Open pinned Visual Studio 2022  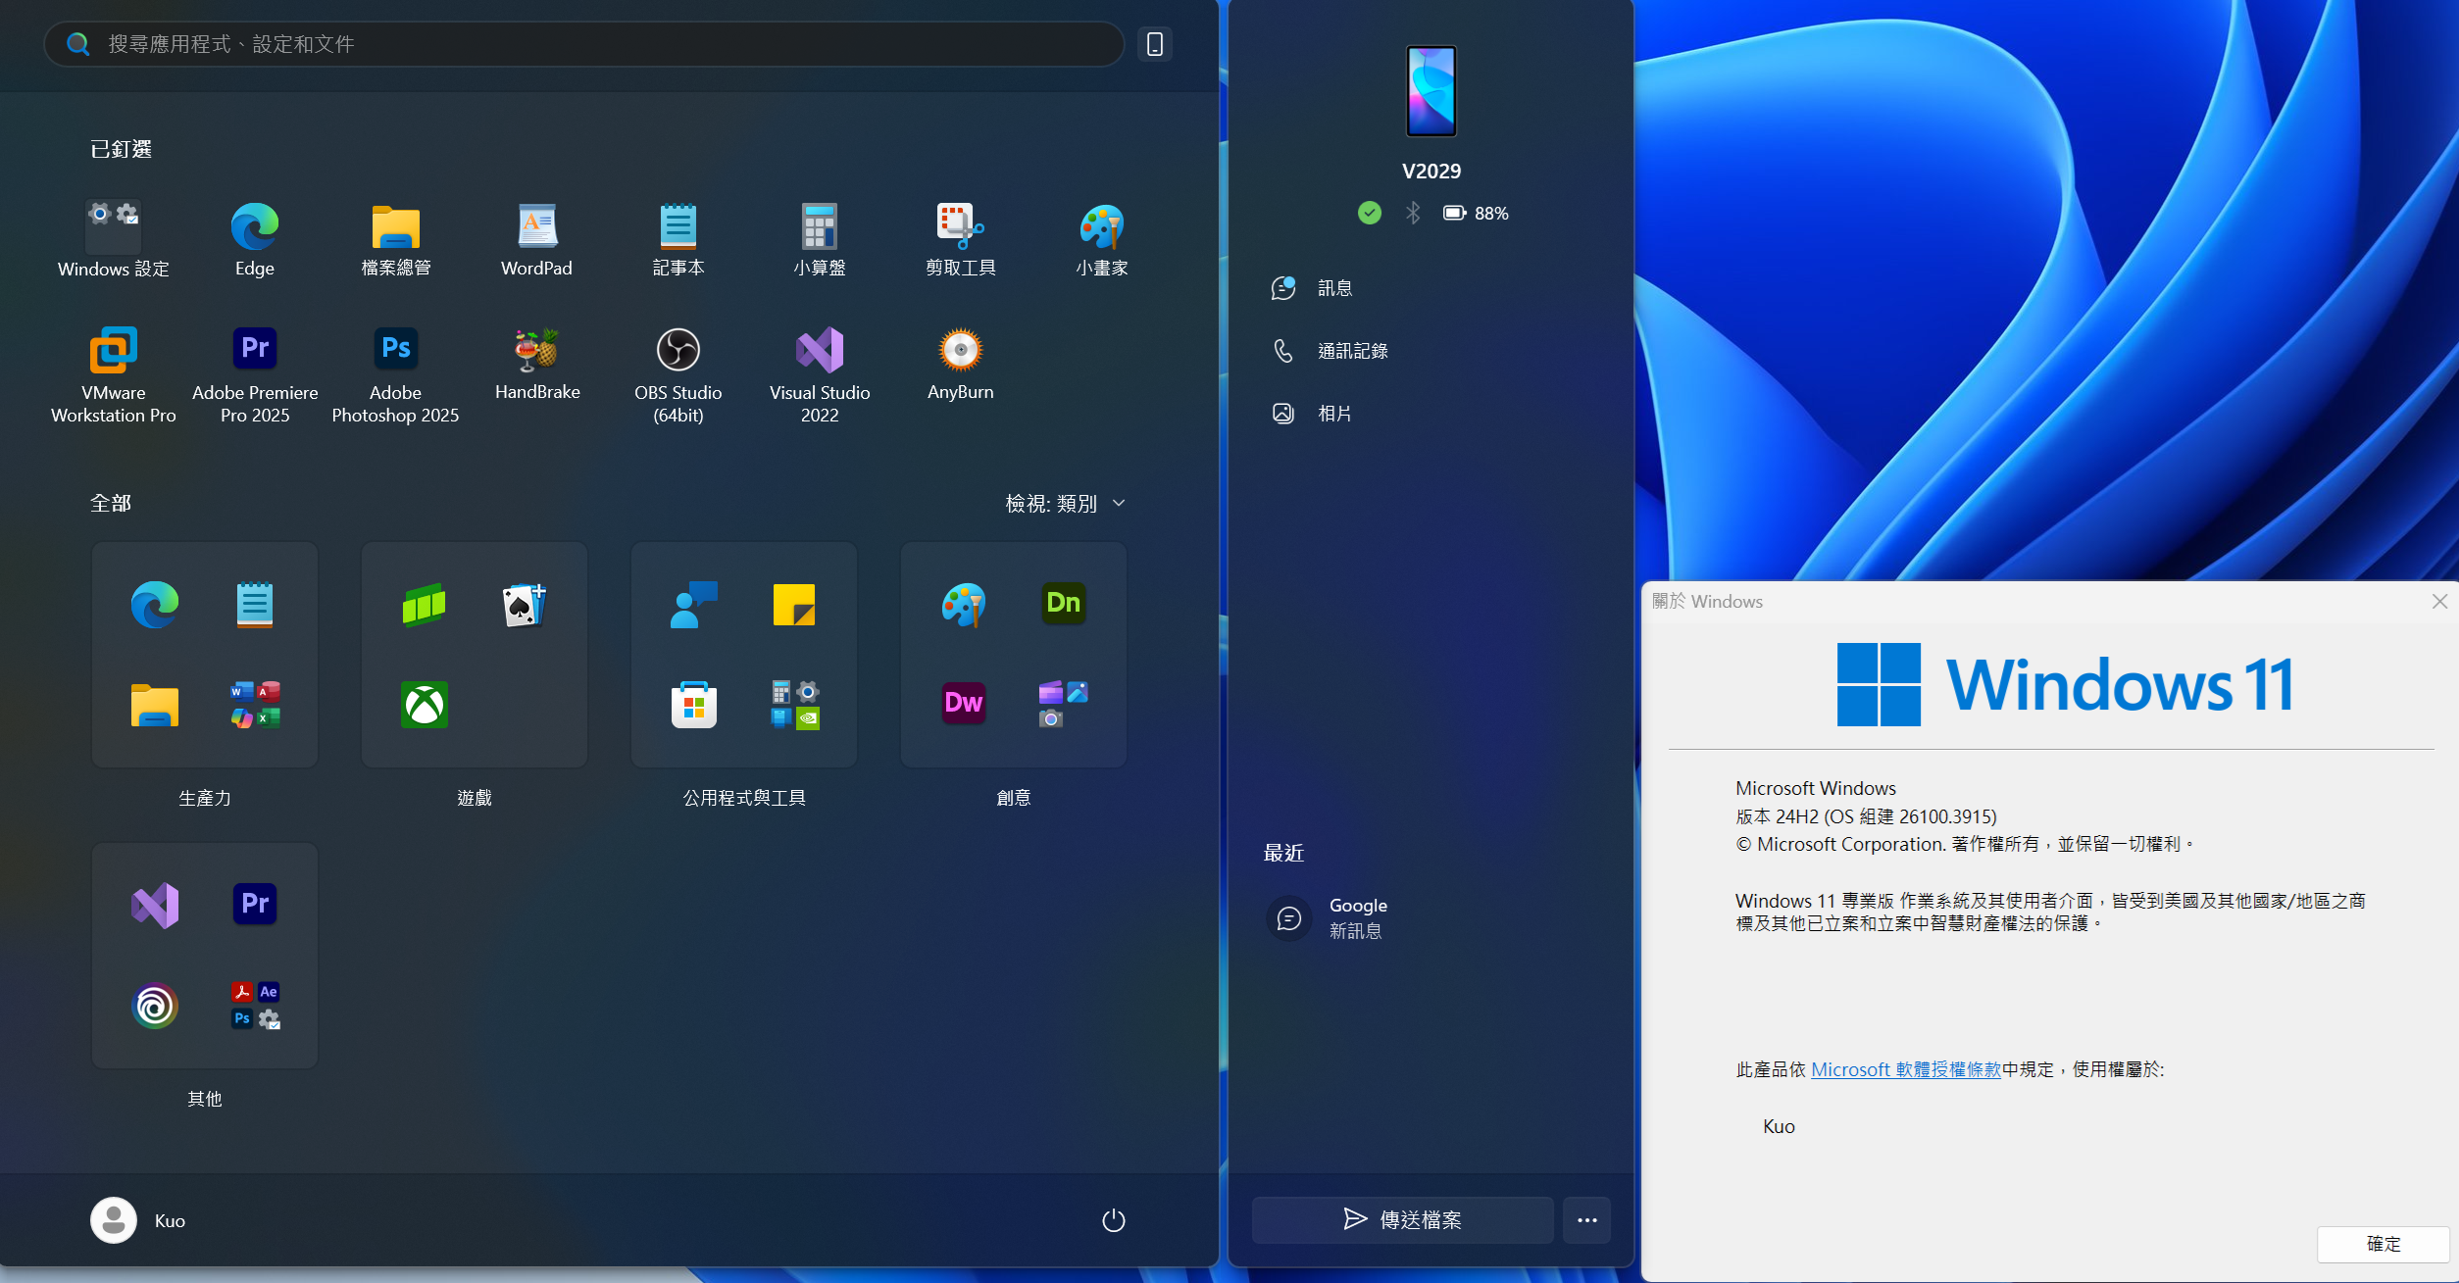pyautogui.click(x=820, y=374)
